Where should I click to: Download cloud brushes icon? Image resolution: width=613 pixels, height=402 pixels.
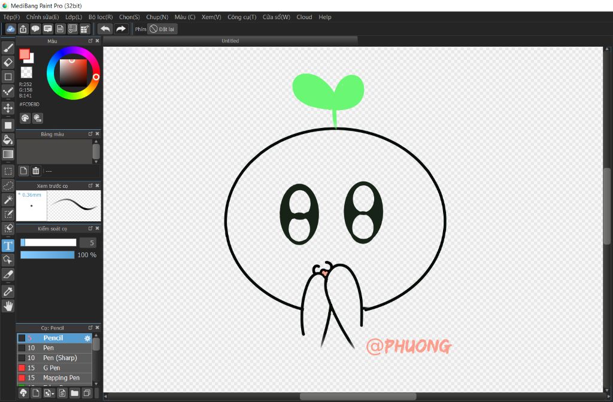[x=23, y=393]
